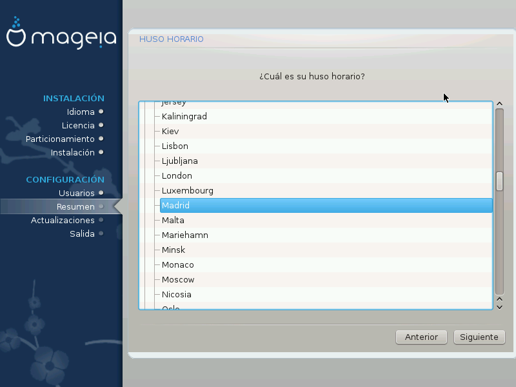Select Lisbon from the timezone list

175,146
